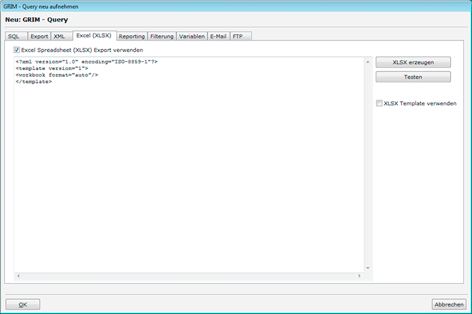Switch to the SQL tab
Image resolution: width=472 pixels, height=314 pixels.
click(13, 36)
